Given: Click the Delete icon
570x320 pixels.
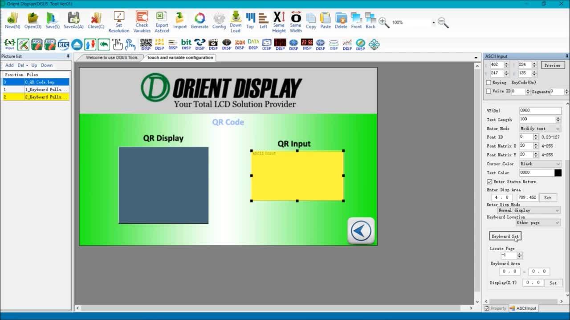Looking at the screenshot, I should 341,20.
